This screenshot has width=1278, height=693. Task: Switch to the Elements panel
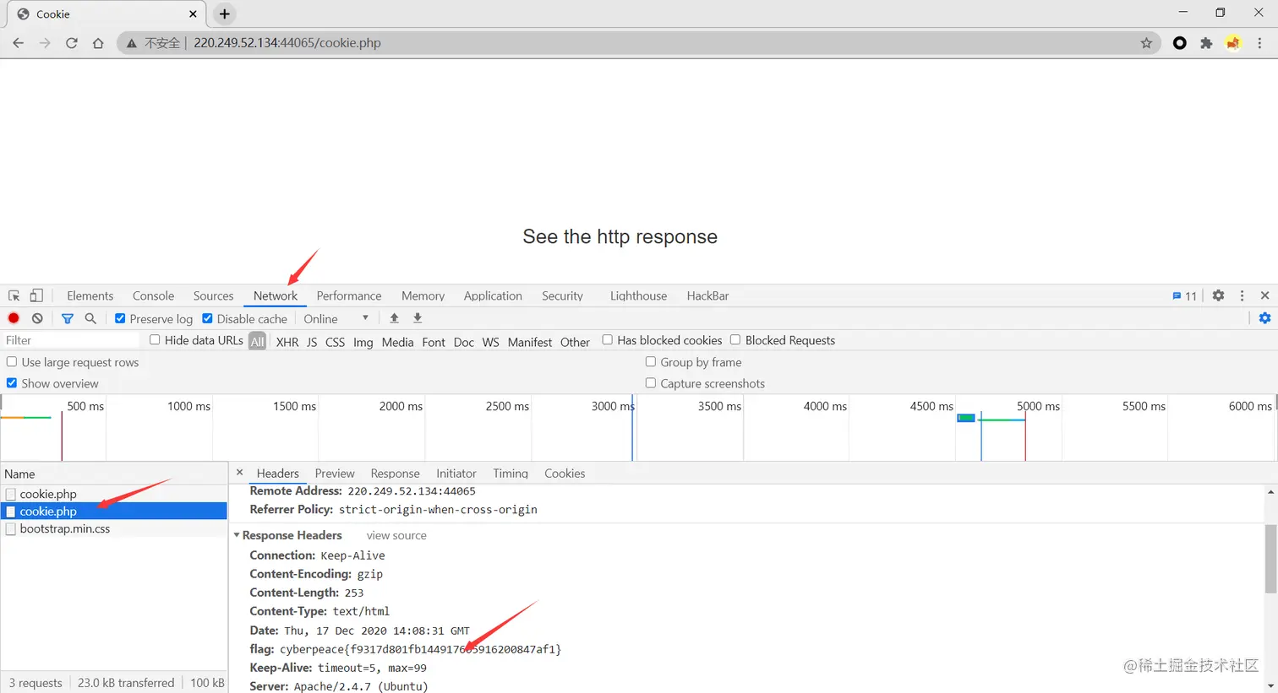click(90, 296)
